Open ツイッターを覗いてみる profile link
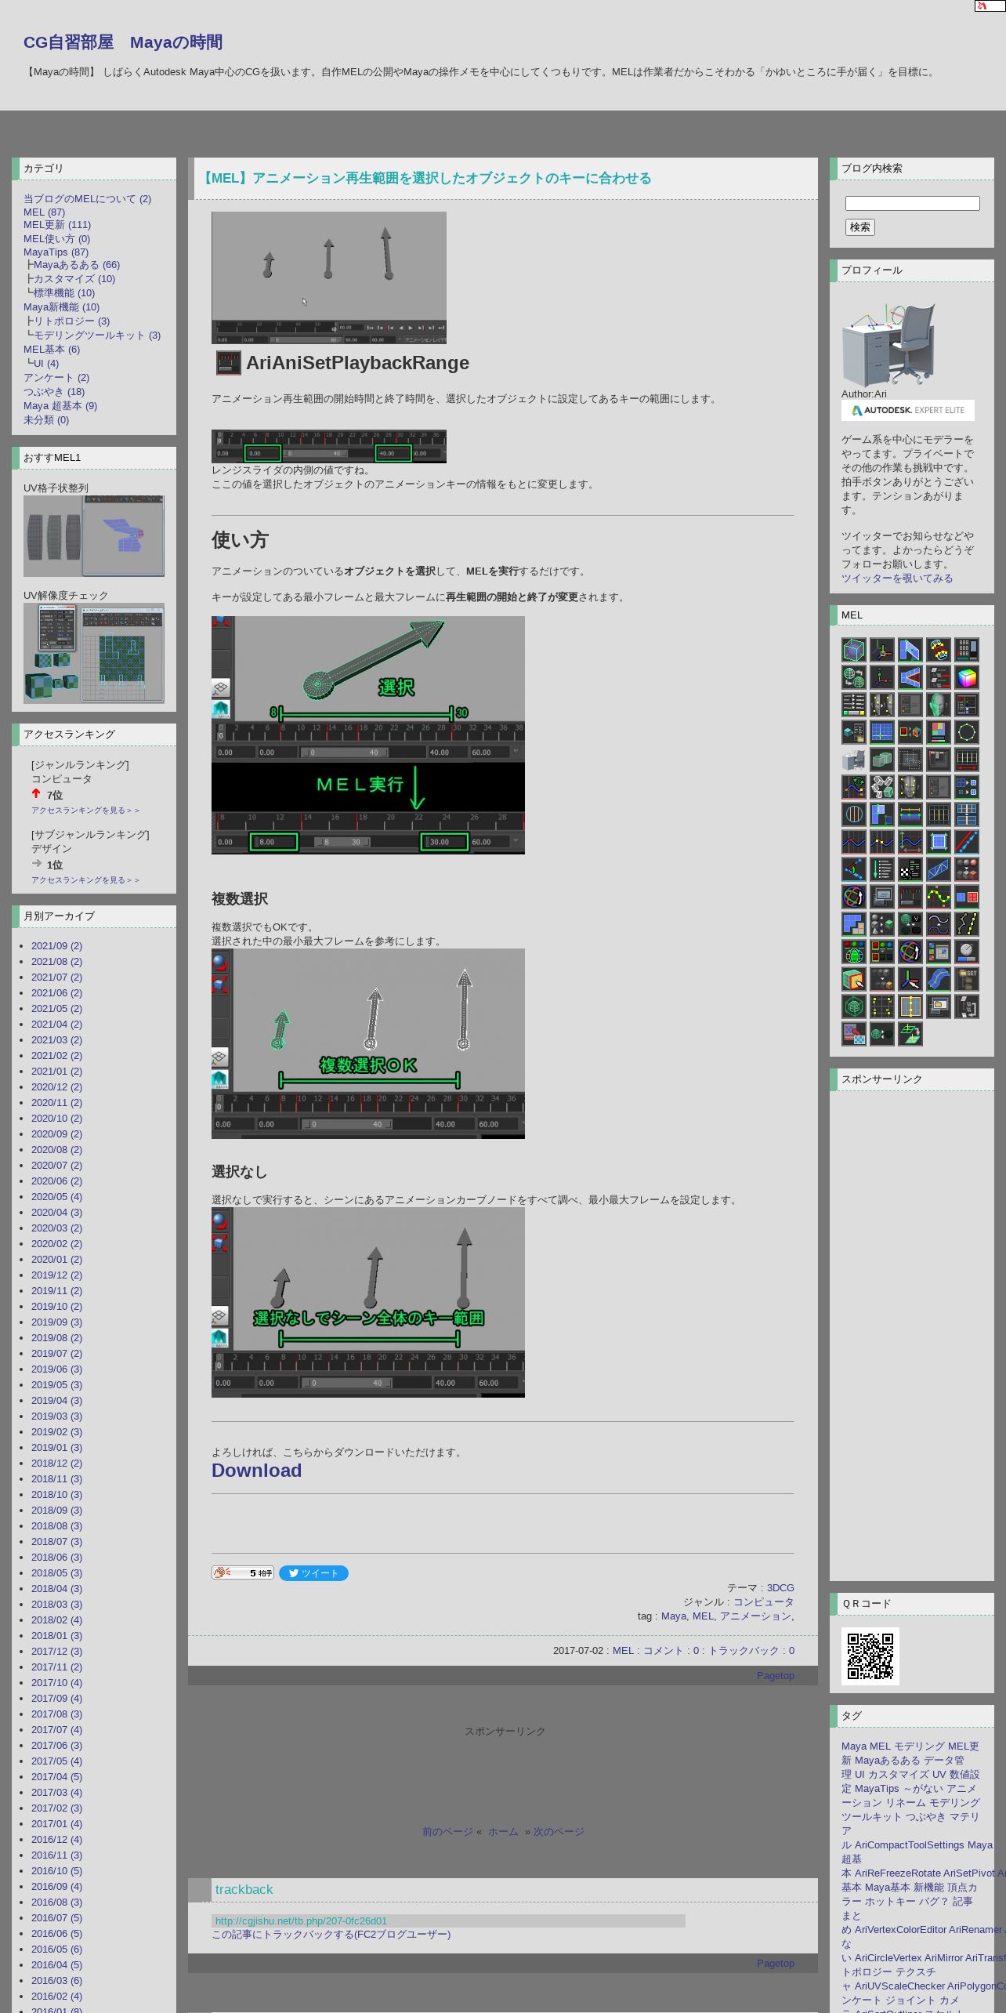1006x2013 pixels. pyautogui.click(x=897, y=578)
